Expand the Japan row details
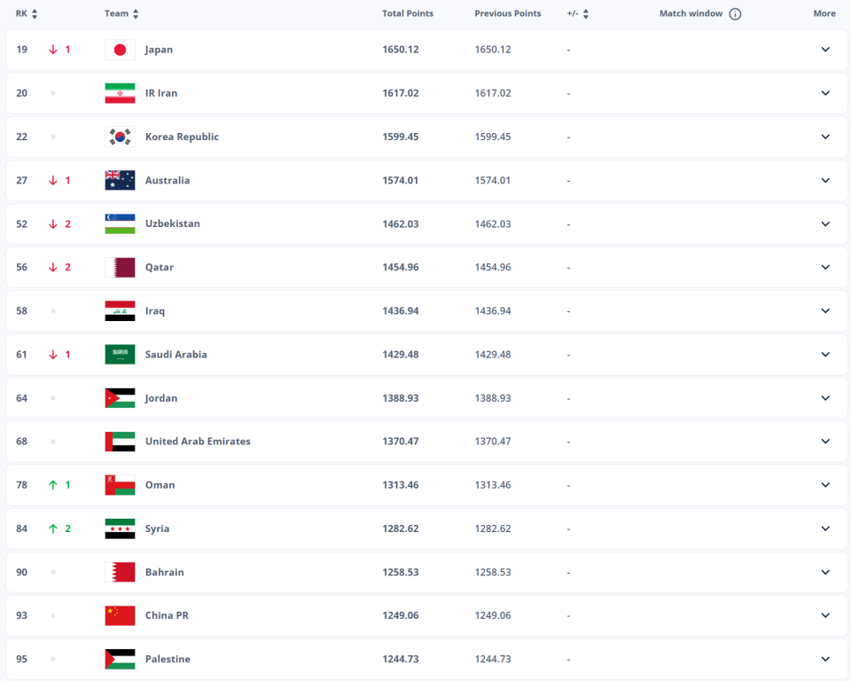This screenshot has width=851, height=681. (825, 50)
